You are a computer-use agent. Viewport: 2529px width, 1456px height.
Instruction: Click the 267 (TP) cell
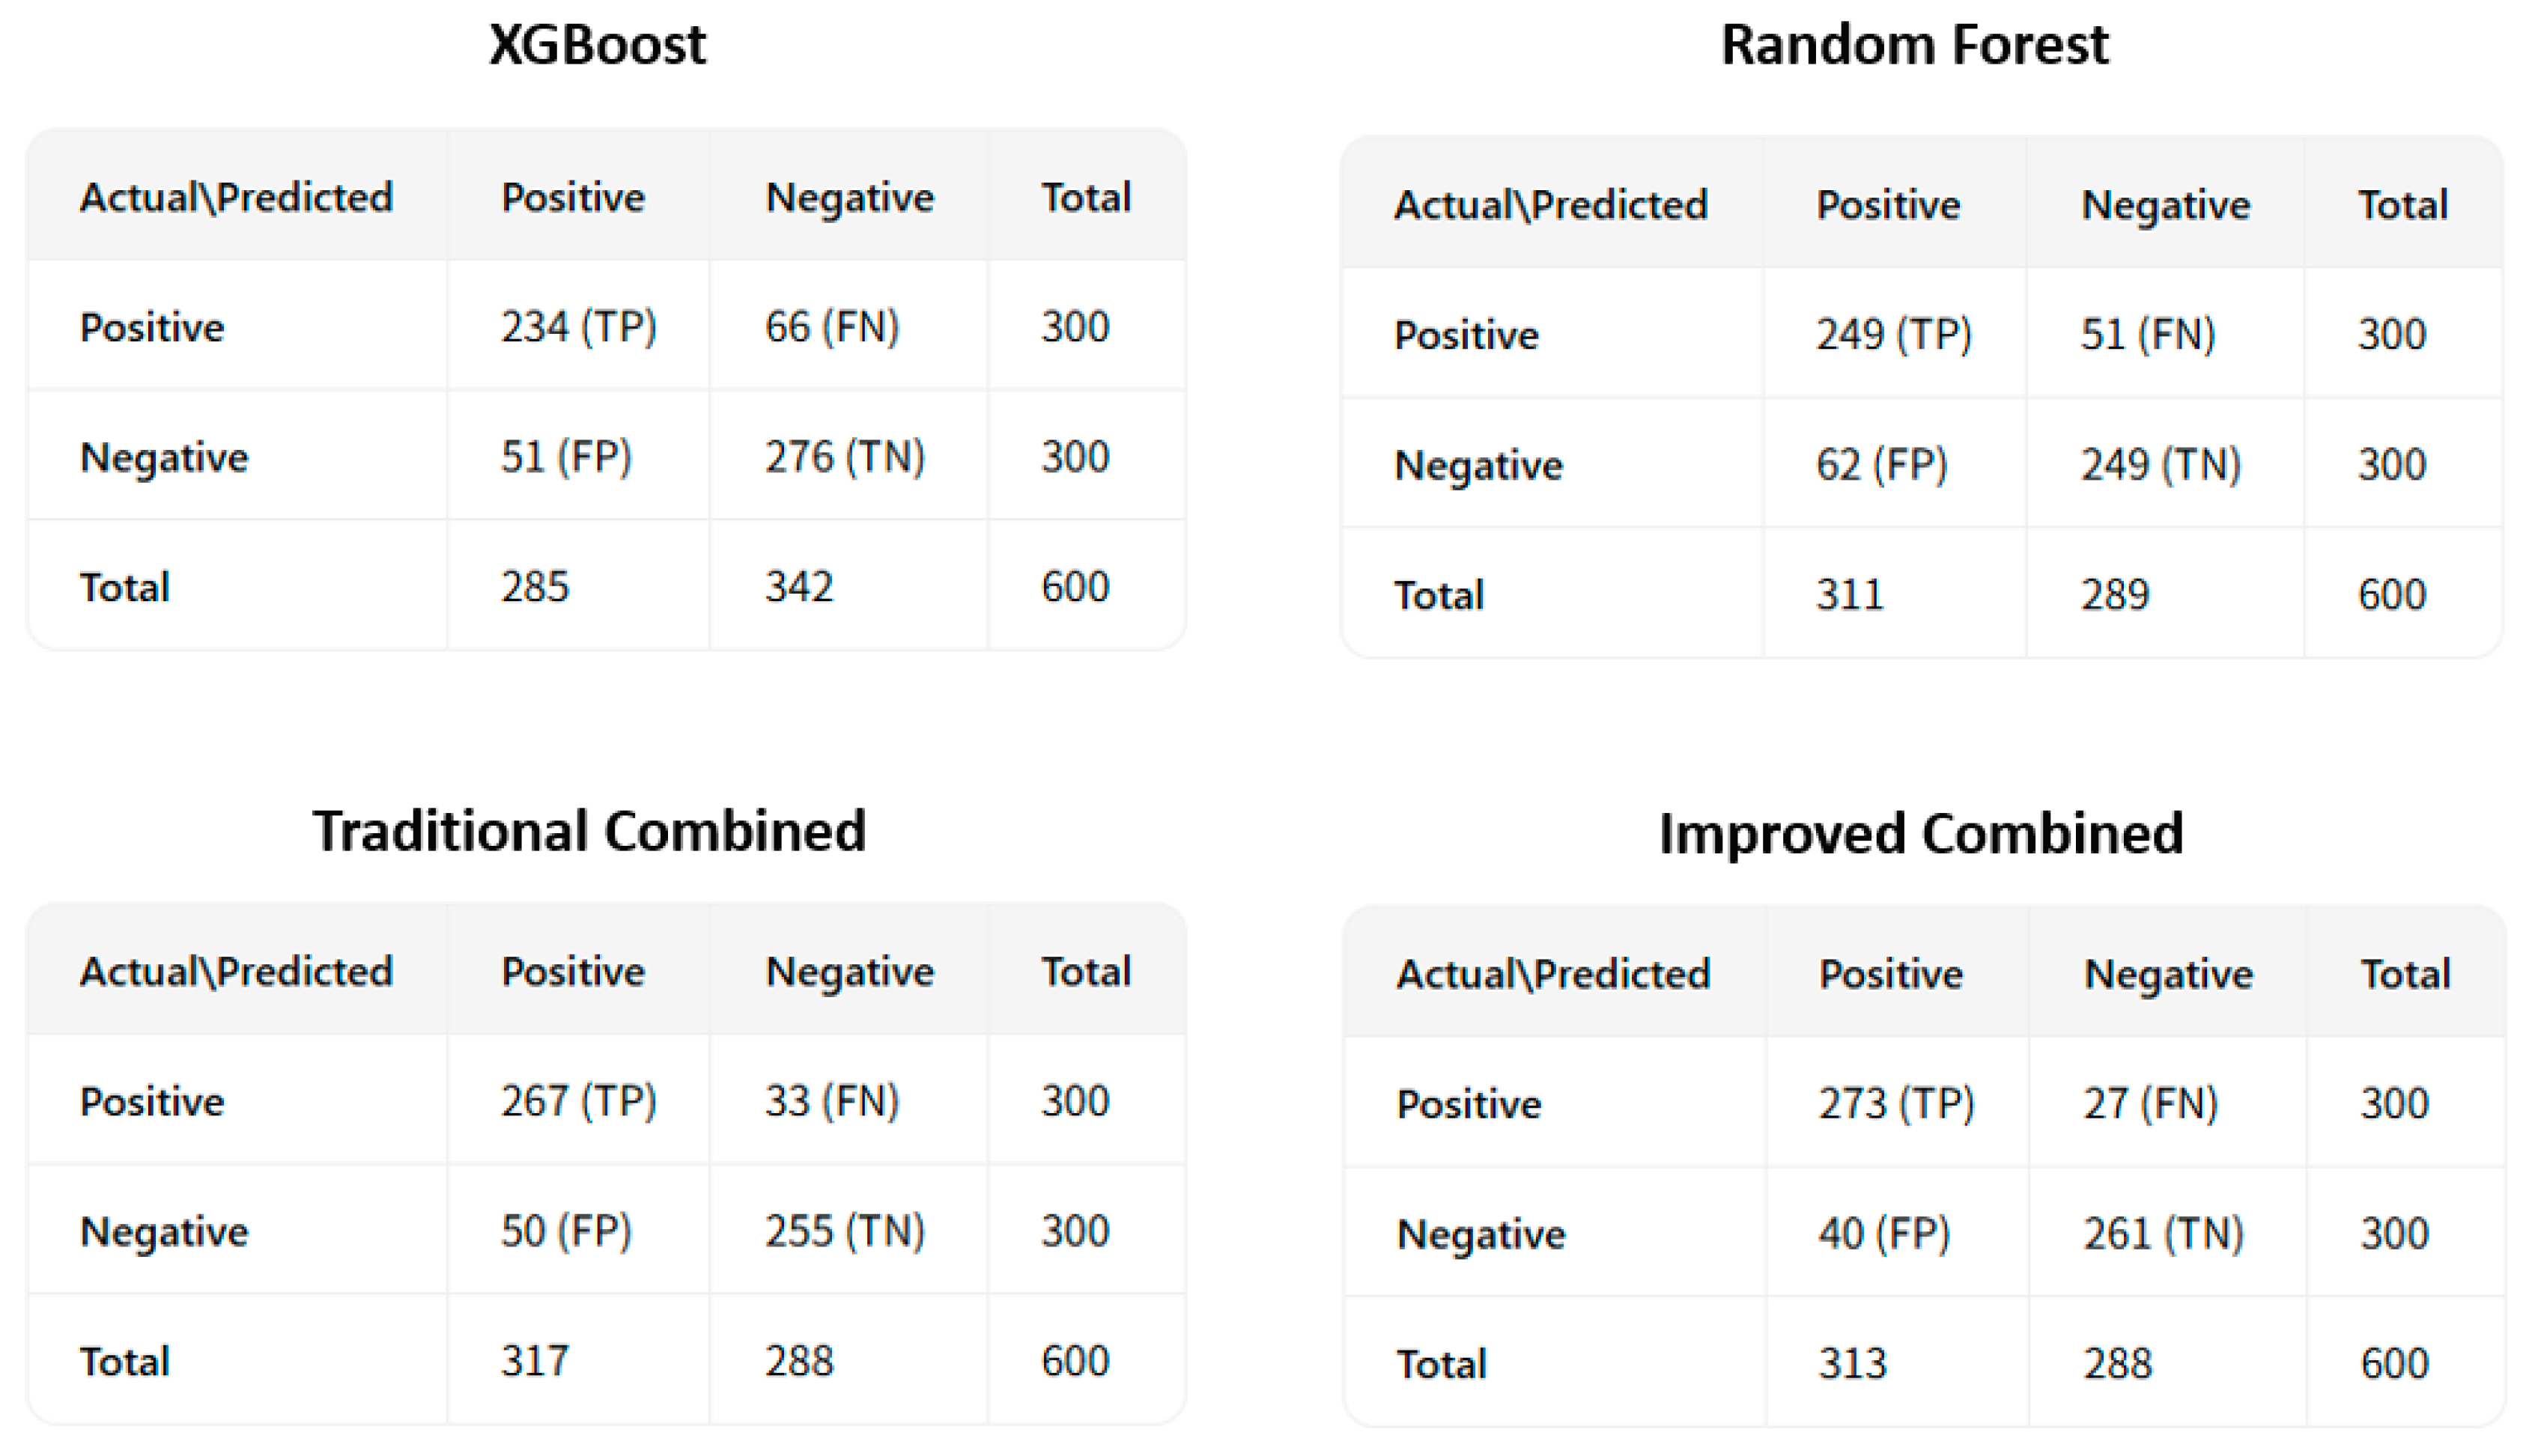pyautogui.click(x=578, y=1101)
